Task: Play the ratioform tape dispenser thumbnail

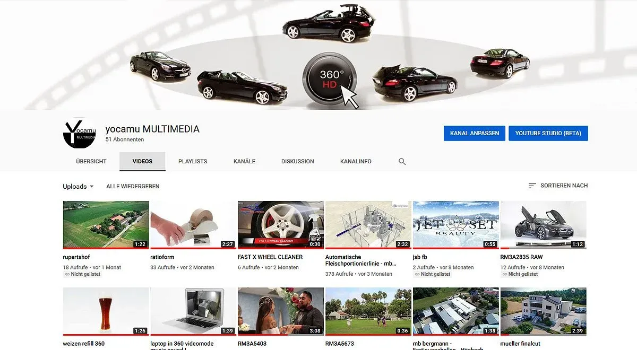Action: pyautogui.click(x=193, y=225)
